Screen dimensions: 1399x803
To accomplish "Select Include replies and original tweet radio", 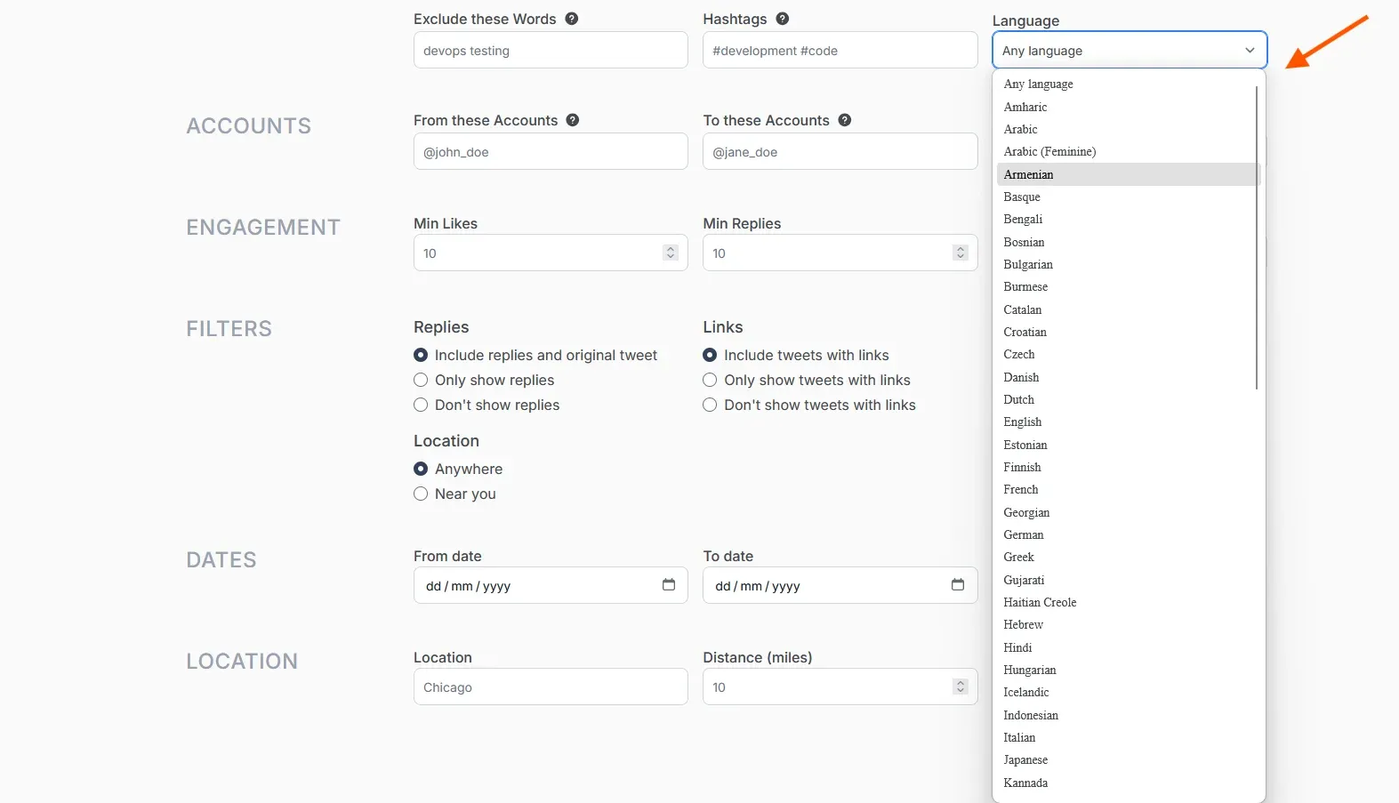I will 421,355.
